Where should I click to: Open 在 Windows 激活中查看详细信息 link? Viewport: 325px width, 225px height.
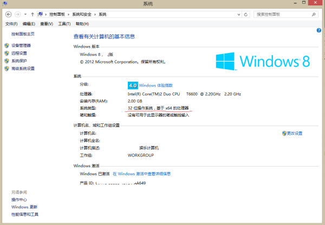tap(141, 174)
